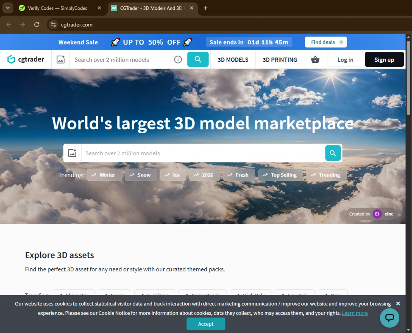Open image search in the top navigation bar
Screen dimensions: 412x333
[61, 59]
